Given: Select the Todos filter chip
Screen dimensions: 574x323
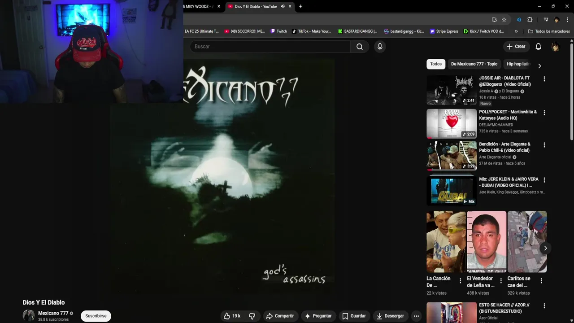Looking at the screenshot, I should click(x=436, y=64).
